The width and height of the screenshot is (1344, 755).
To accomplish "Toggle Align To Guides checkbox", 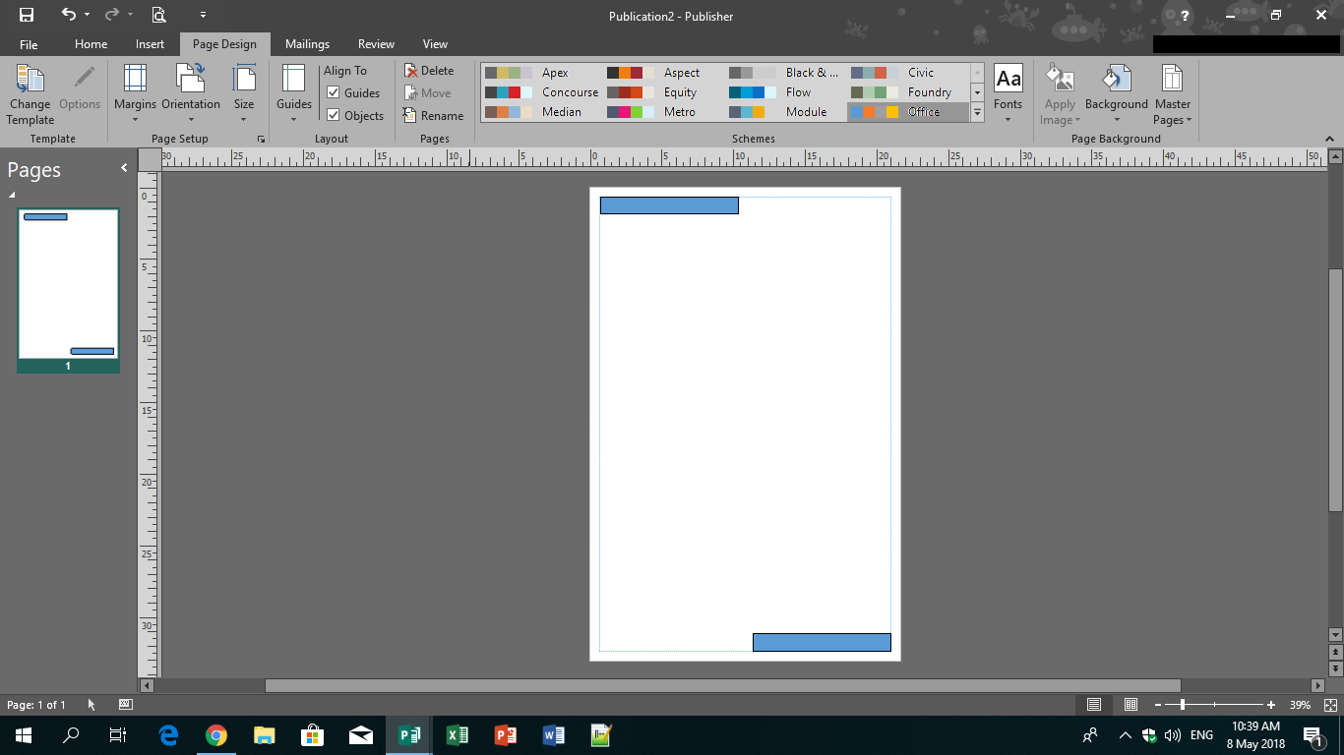I will 334,93.
